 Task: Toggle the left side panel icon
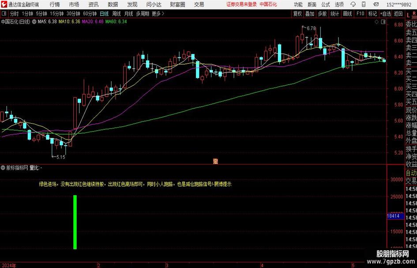(x=4, y=14)
